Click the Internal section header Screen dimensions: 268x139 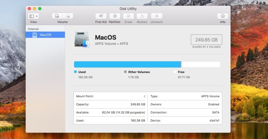[33, 29]
